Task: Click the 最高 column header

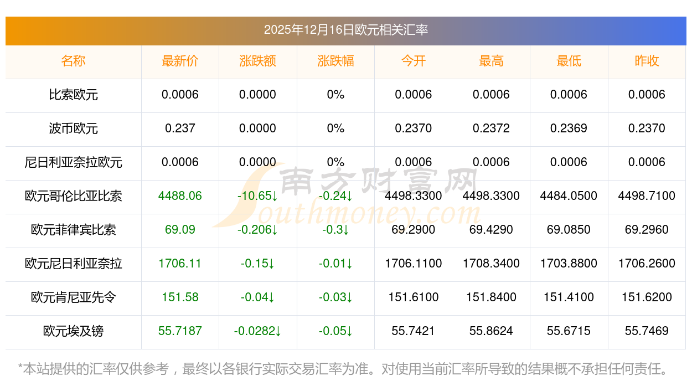Action: tap(491, 61)
